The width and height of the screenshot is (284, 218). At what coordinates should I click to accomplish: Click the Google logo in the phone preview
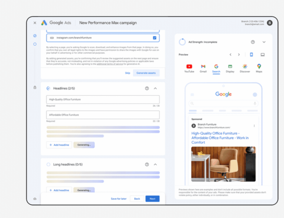click(x=223, y=94)
